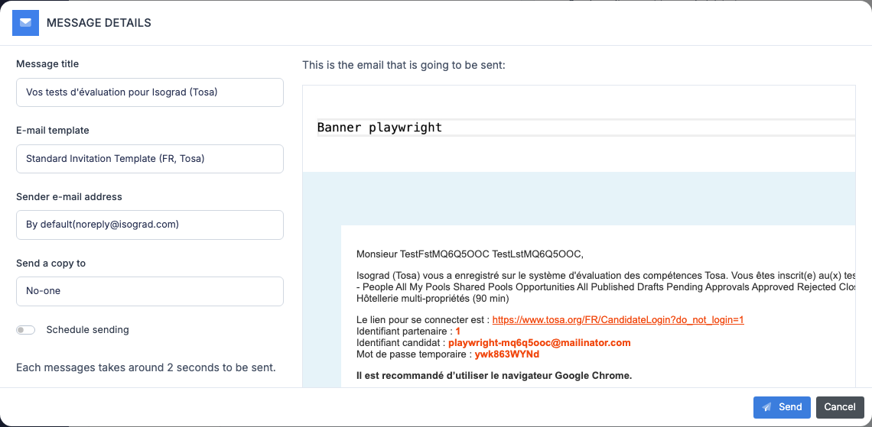The width and height of the screenshot is (872, 427).
Task: Edit the Message title field
Action: [150, 92]
